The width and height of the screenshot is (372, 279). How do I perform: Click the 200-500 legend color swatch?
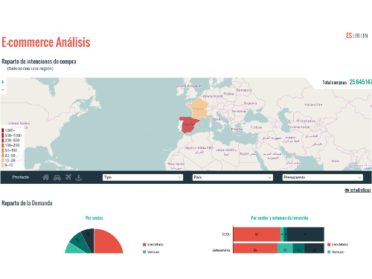tap(3, 141)
